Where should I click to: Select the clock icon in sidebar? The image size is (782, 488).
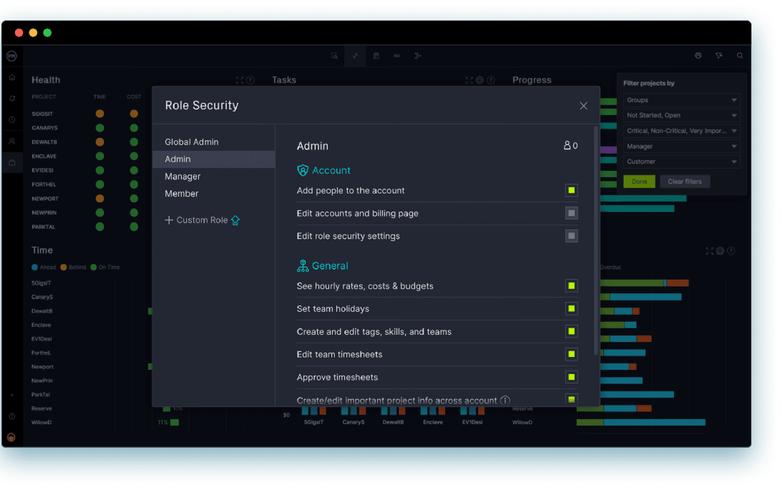[12, 119]
